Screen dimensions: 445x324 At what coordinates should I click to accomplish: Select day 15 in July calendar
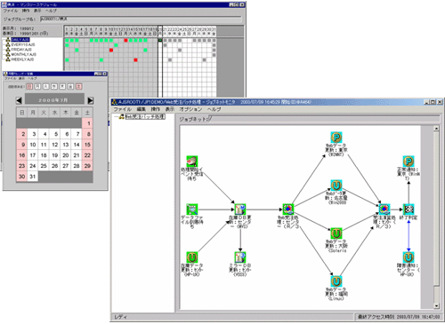point(87,145)
